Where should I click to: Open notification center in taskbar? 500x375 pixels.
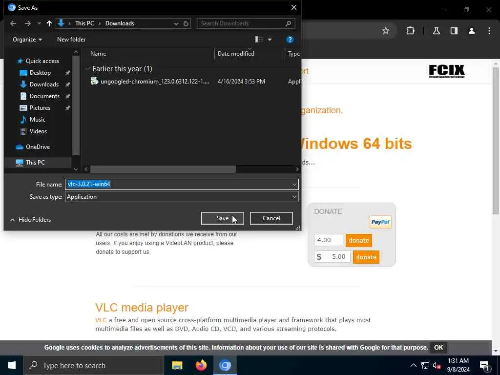(485, 366)
